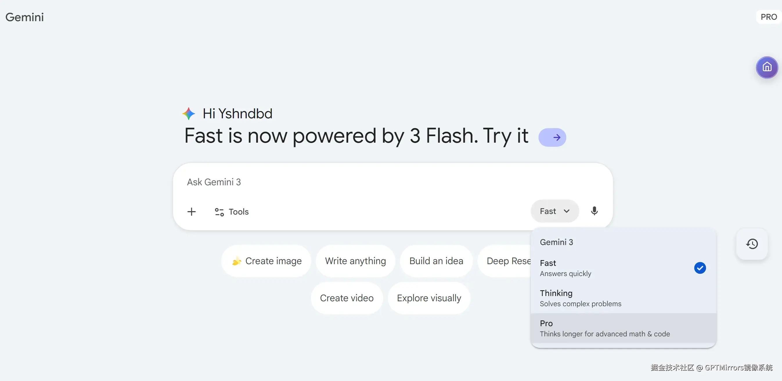Click the Build an idea chip
782x381 pixels.
coord(436,261)
